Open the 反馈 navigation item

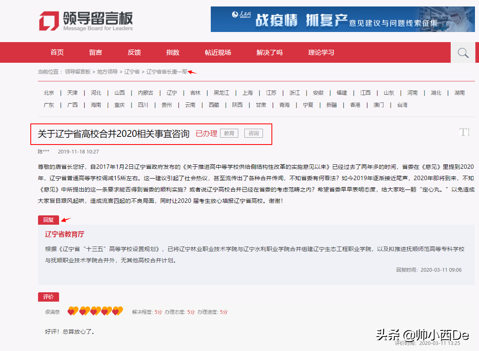(x=134, y=52)
